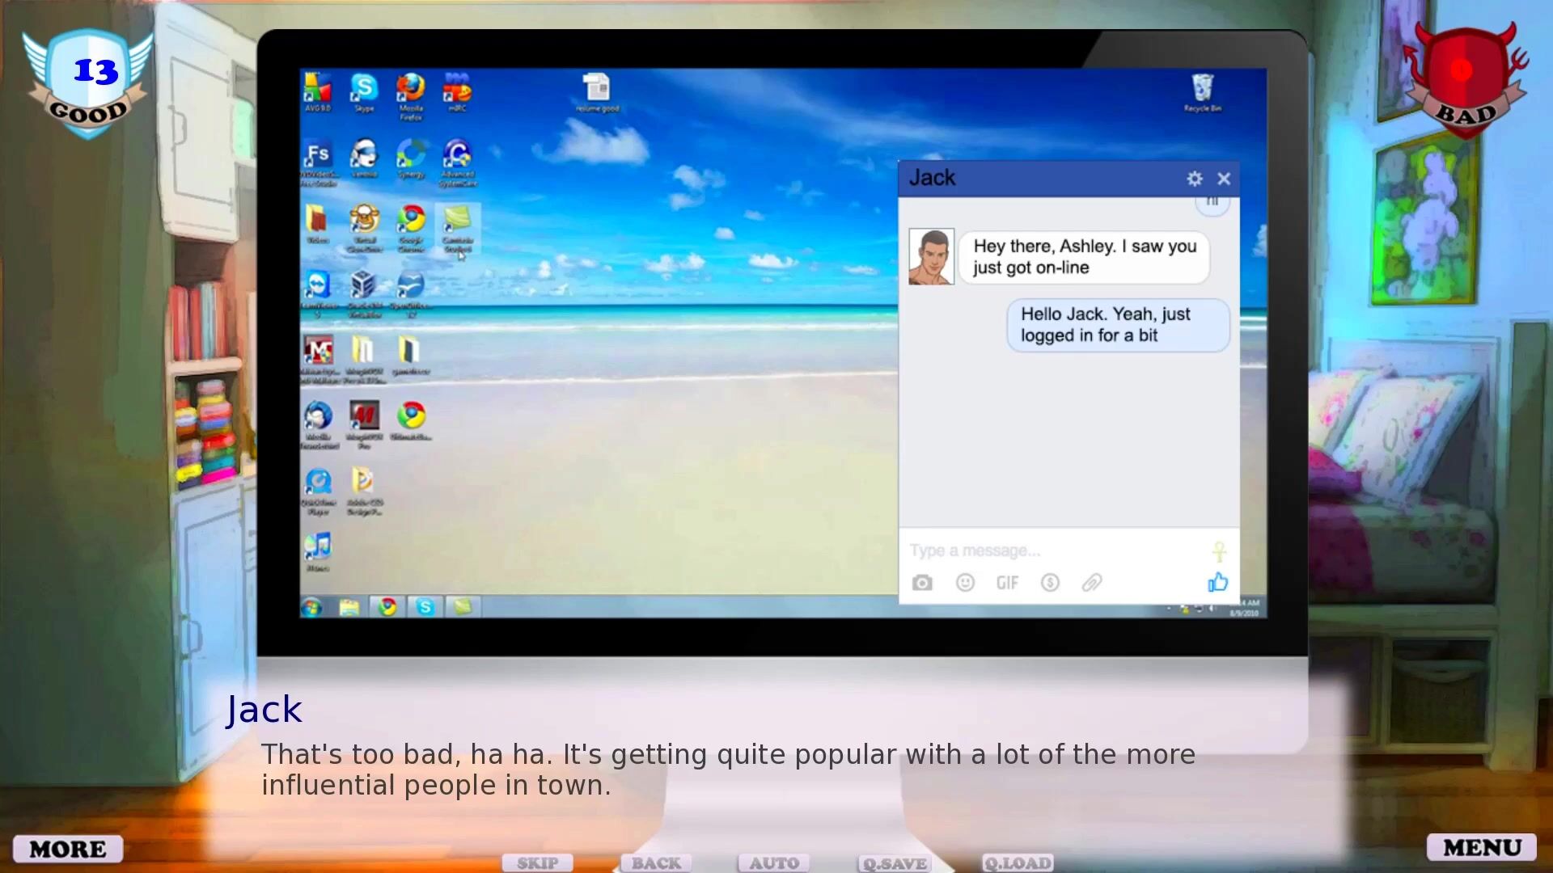
Task: Click Q.SAVE quick save
Action: click(x=895, y=863)
